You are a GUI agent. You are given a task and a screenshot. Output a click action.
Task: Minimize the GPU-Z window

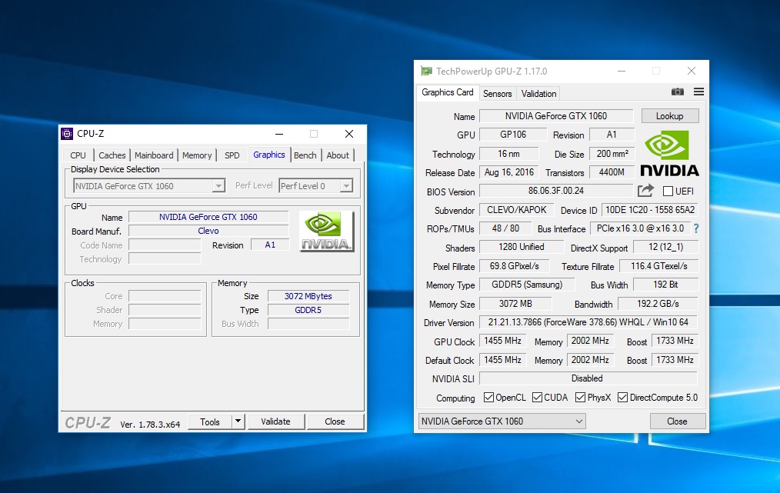[622, 71]
